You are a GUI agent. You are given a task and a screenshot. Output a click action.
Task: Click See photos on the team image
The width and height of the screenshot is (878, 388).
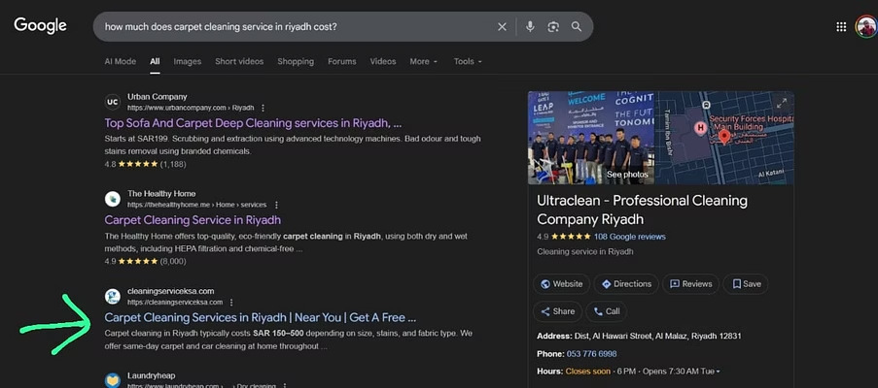[627, 175]
